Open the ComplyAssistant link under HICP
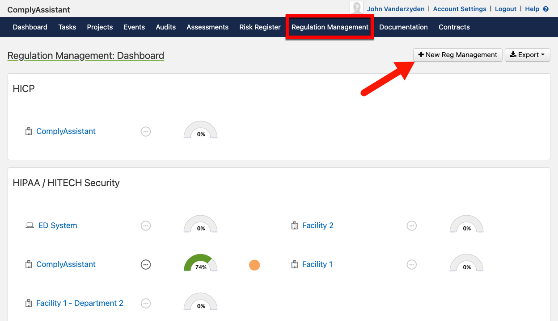Image resolution: width=558 pixels, height=321 pixels. coord(66,131)
